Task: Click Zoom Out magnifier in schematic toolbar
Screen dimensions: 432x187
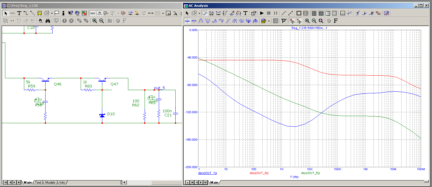Action: (101, 21)
